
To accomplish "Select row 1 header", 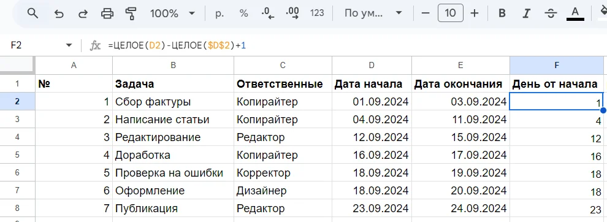I will click(x=17, y=83).
